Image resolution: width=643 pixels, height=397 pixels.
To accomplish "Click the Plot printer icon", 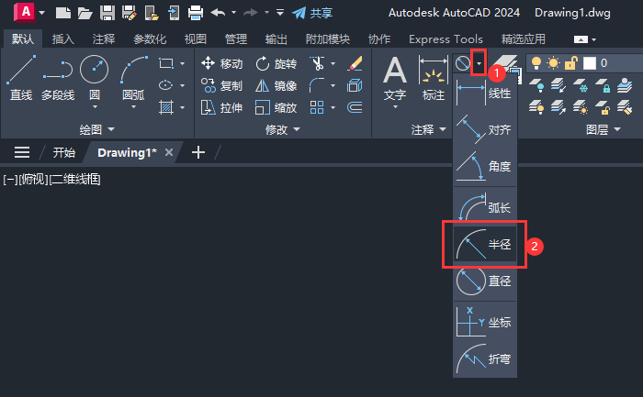I will (196, 13).
